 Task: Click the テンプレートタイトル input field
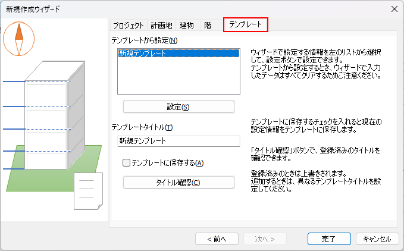(x=178, y=141)
